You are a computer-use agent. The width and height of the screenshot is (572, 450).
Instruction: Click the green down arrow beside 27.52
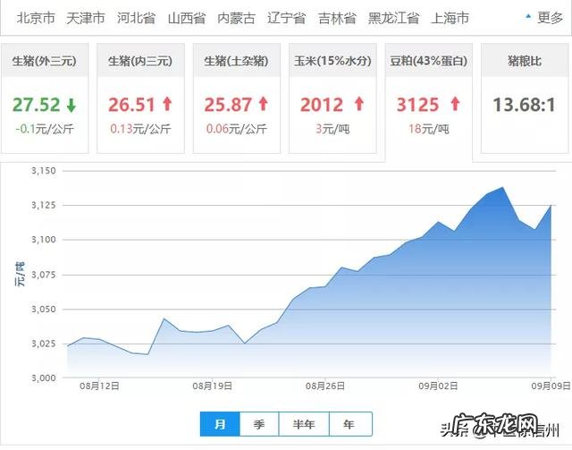click(71, 106)
